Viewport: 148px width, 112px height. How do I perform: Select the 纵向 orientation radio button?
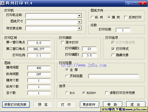92,17
